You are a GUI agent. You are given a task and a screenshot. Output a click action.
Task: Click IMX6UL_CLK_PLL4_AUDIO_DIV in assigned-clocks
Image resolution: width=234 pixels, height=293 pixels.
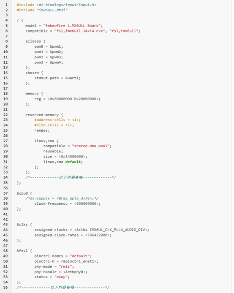(x=117, y=230)
